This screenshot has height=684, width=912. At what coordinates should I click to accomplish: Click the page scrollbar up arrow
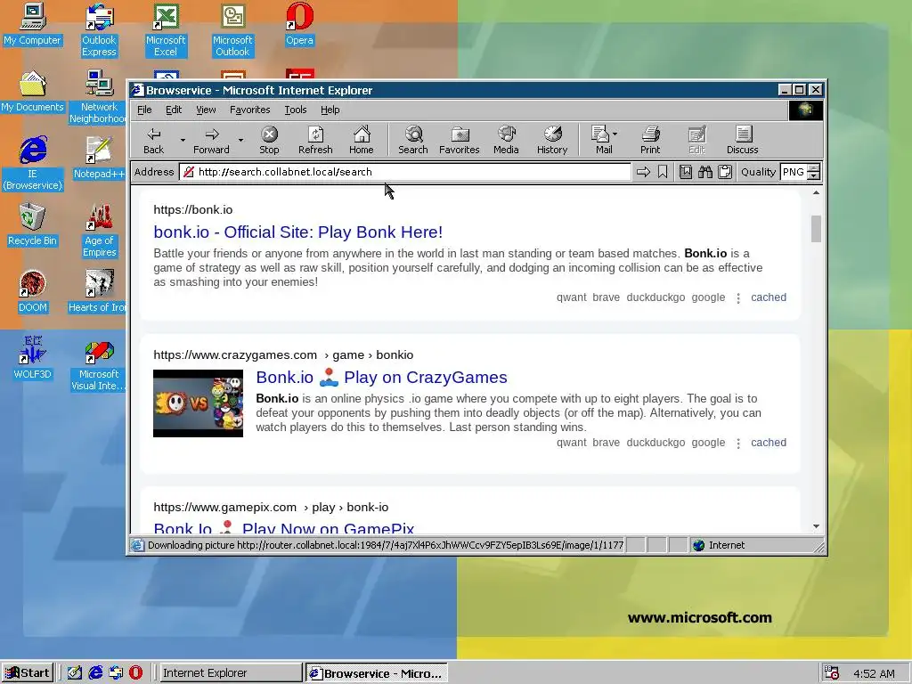[816, 192]
